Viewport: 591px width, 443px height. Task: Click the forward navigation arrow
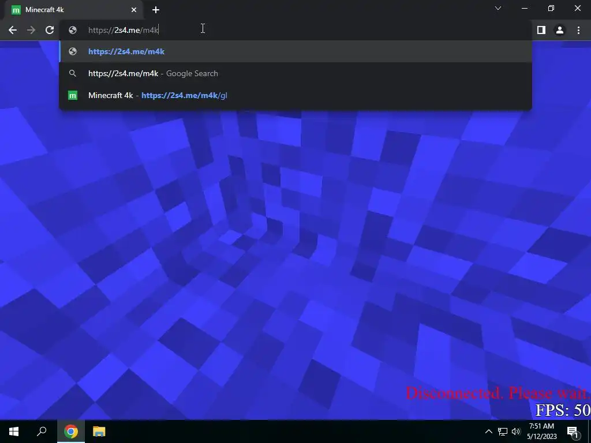(x=31, y=30)
